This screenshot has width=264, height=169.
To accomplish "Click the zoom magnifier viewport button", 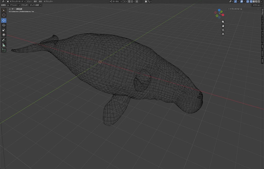I will tap(223, 22).
